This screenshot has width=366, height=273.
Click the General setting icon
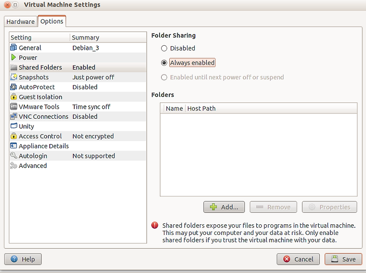click(14, 48)
